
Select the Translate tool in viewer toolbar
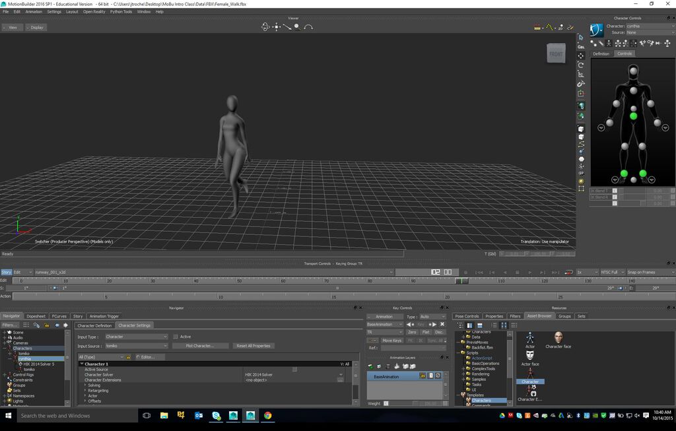pos(581,56)
